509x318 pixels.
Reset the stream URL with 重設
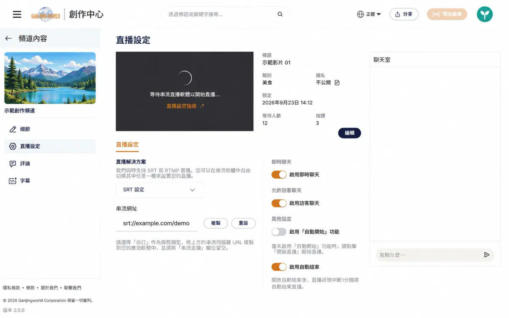(x=243, y=223)
